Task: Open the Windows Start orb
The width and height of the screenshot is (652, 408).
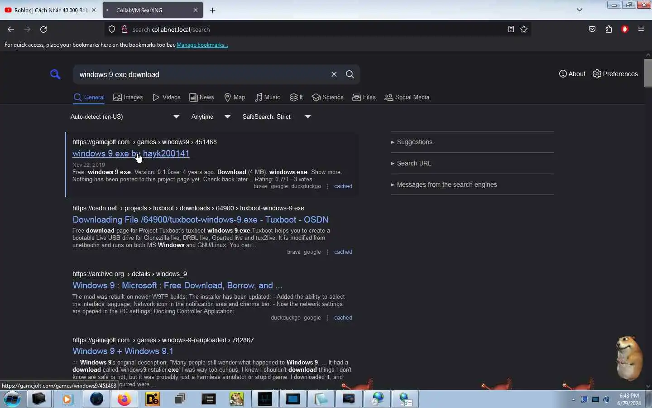Action: 12,399
